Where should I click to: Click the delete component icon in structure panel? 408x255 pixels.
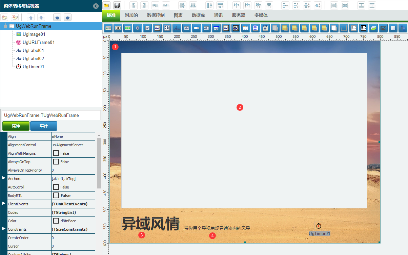pos(15,18)
